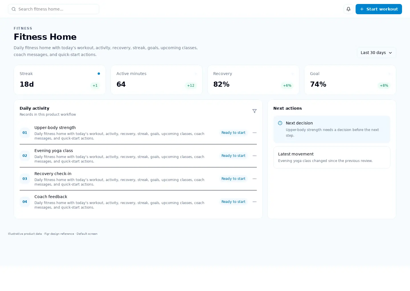Click Ready to start for Upper-body strength
This screenshot has width=410, height=291.
[x=233, y=133]
